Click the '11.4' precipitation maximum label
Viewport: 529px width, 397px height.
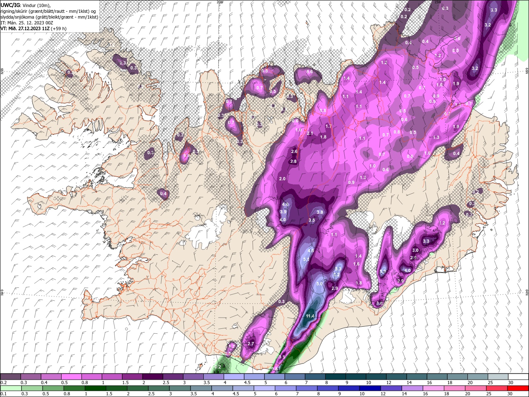(x=310, y=316)
